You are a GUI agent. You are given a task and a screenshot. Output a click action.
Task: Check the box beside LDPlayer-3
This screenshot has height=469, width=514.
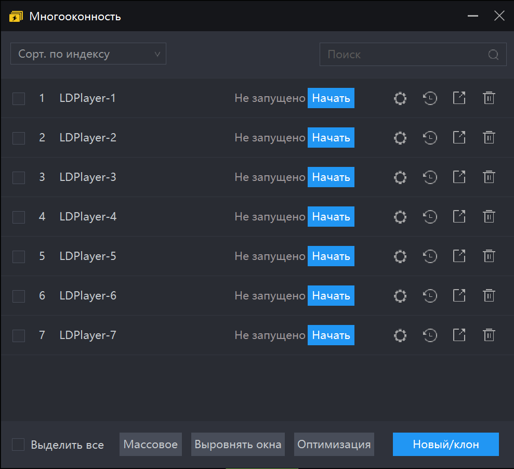click(19, 178)
